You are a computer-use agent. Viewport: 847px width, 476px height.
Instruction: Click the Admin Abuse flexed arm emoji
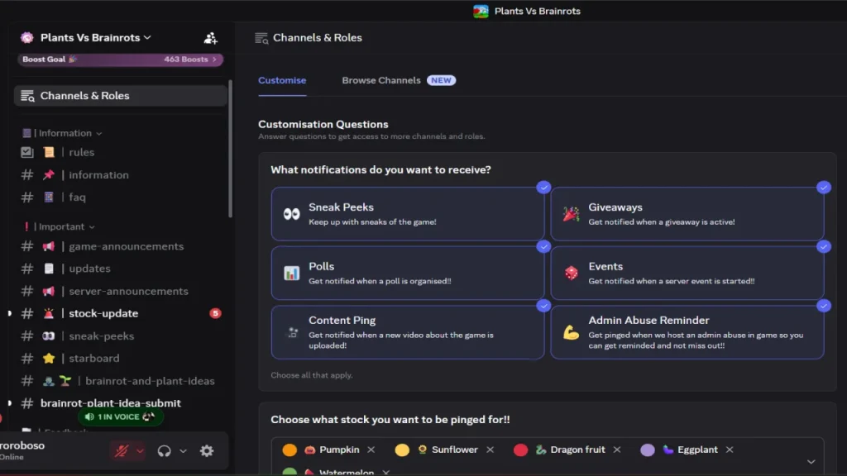coord(571,332)
